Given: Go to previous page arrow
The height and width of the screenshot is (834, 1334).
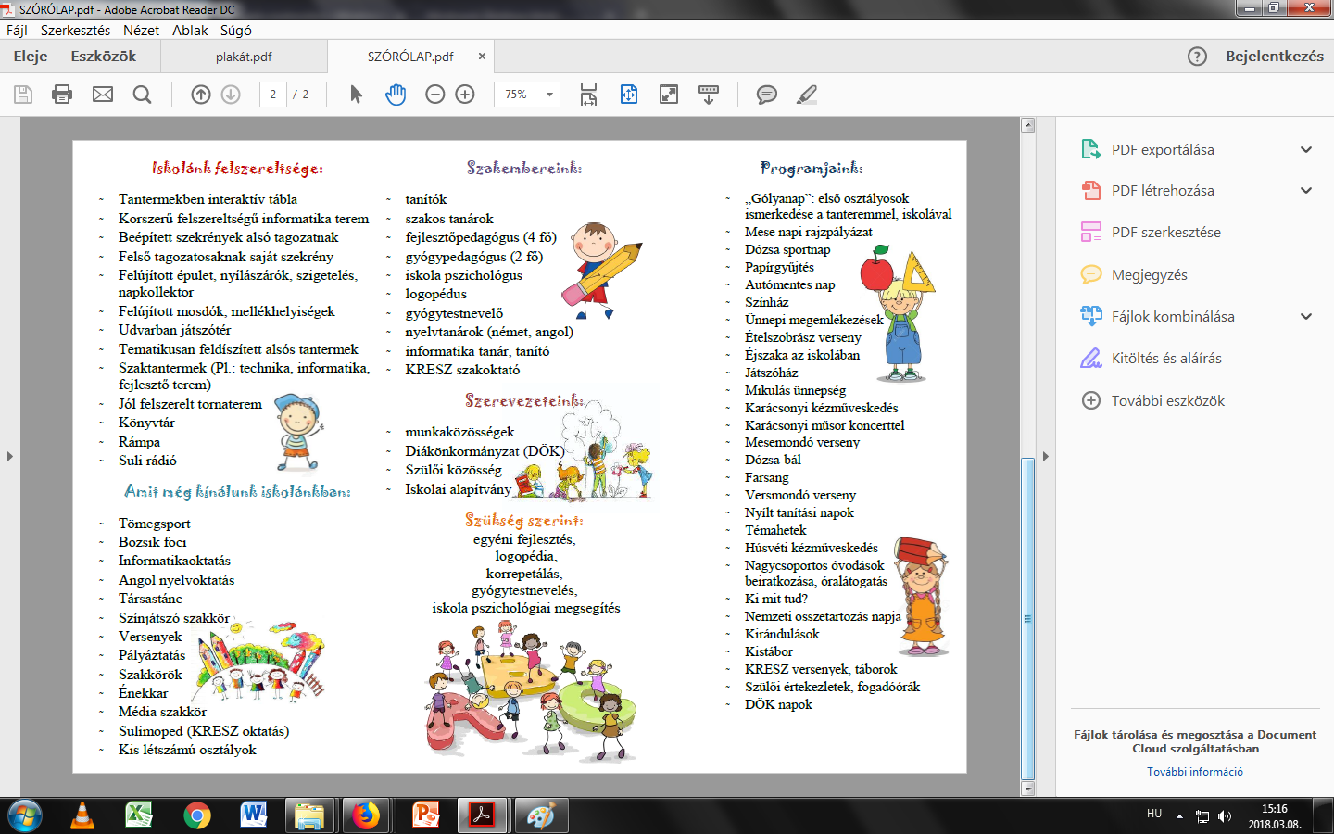Looking at the screenshot, I should pyautogui.click(x=200, y=95).
